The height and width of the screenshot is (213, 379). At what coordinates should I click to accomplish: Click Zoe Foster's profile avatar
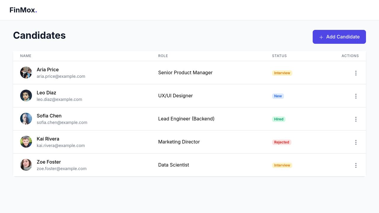(x=26, y=165)
